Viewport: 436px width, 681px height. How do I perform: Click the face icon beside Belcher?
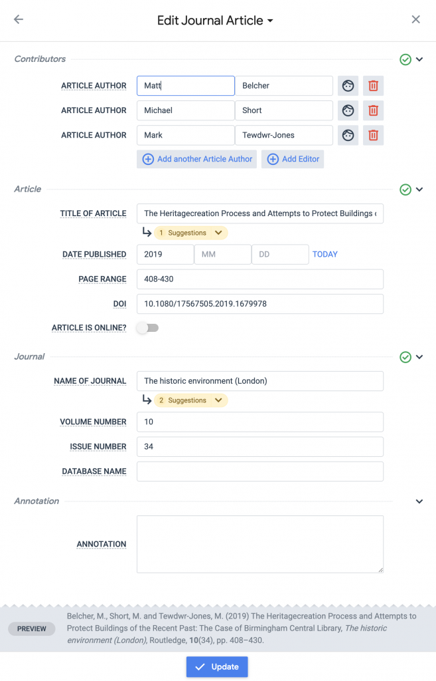pyautogui.click(x=348, y=86)
